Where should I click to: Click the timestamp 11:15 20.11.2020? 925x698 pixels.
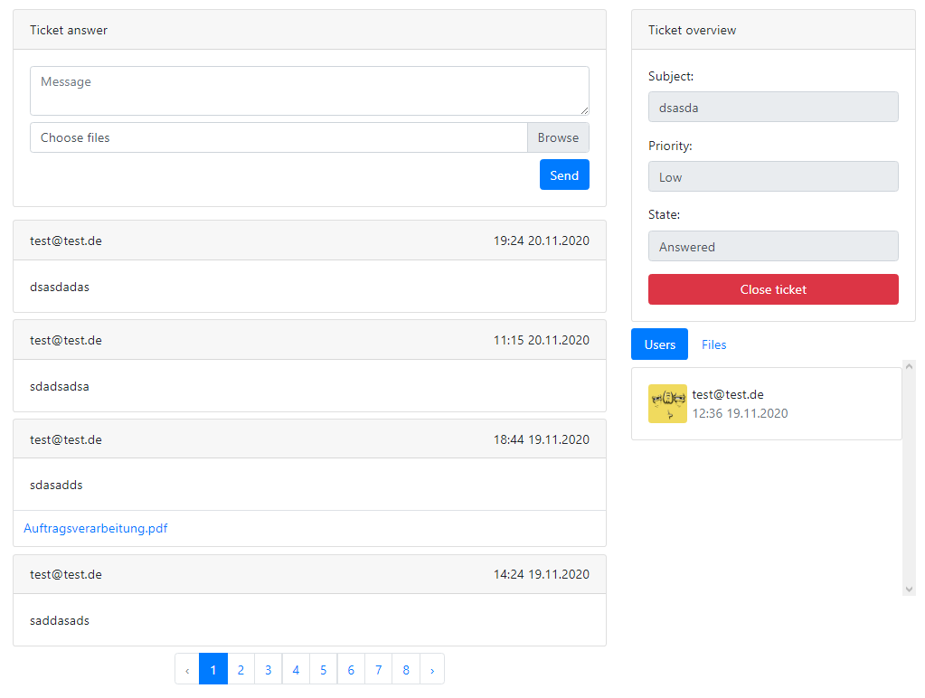click(x=541, y=341)
